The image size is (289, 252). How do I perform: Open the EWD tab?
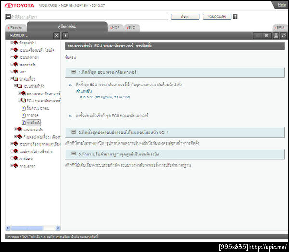(x=132, y=28)
